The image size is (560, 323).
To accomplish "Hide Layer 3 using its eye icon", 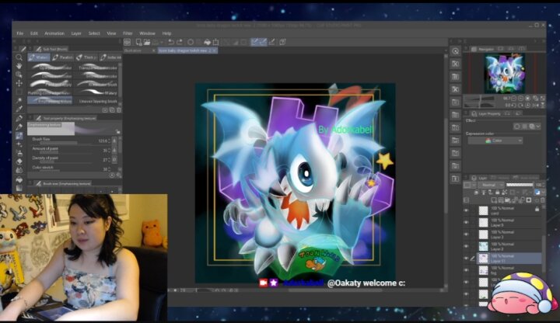I will click(x=466, y=234).
